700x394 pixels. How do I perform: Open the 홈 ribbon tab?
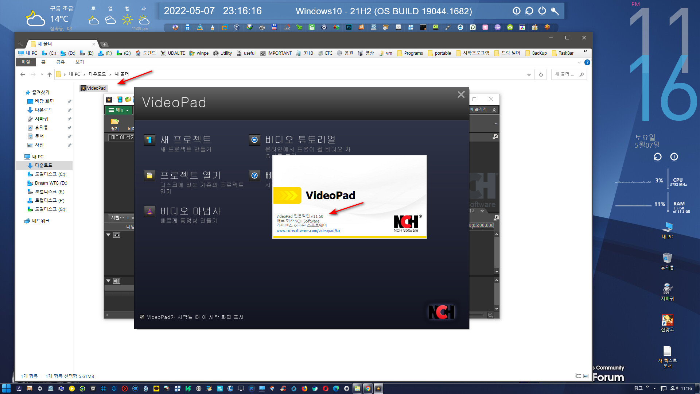pyautogui.click(x=43, y=62)
